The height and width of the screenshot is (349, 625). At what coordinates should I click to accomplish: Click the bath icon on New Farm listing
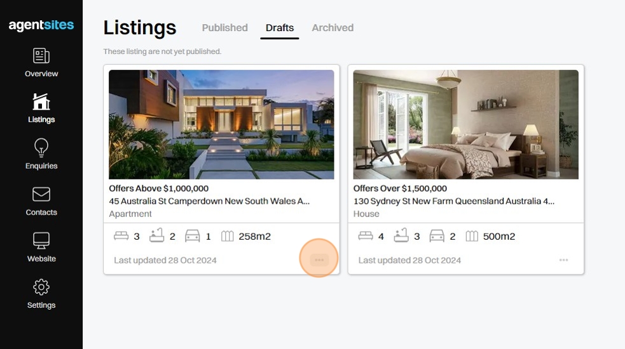click(401, 236)
